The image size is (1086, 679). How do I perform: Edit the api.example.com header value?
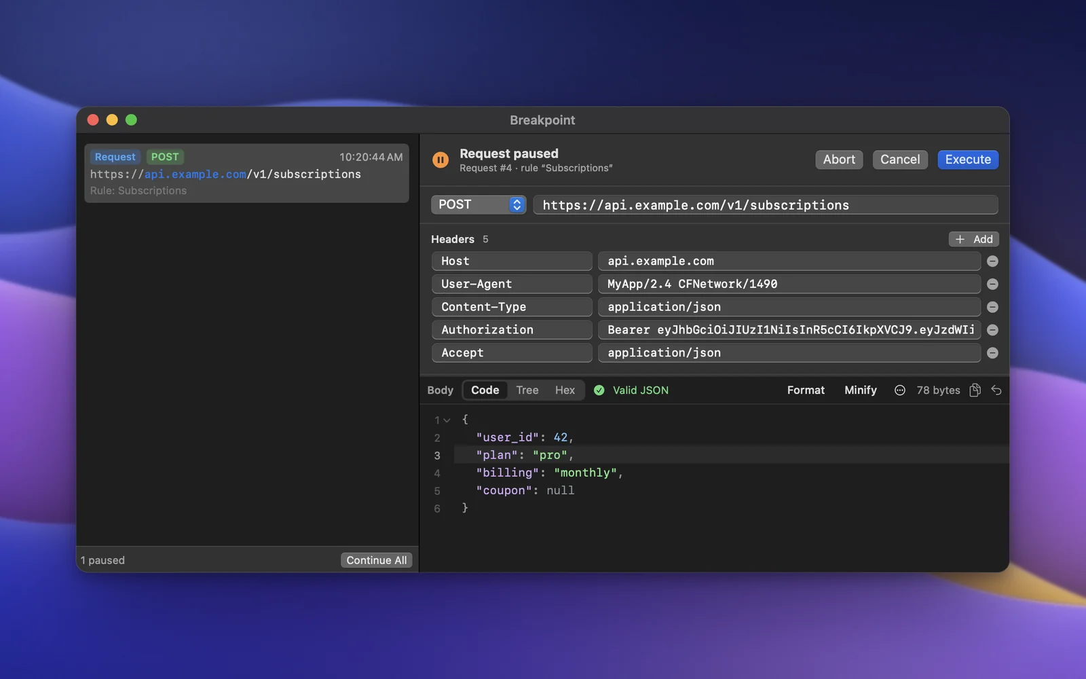[x=789, y=261]
